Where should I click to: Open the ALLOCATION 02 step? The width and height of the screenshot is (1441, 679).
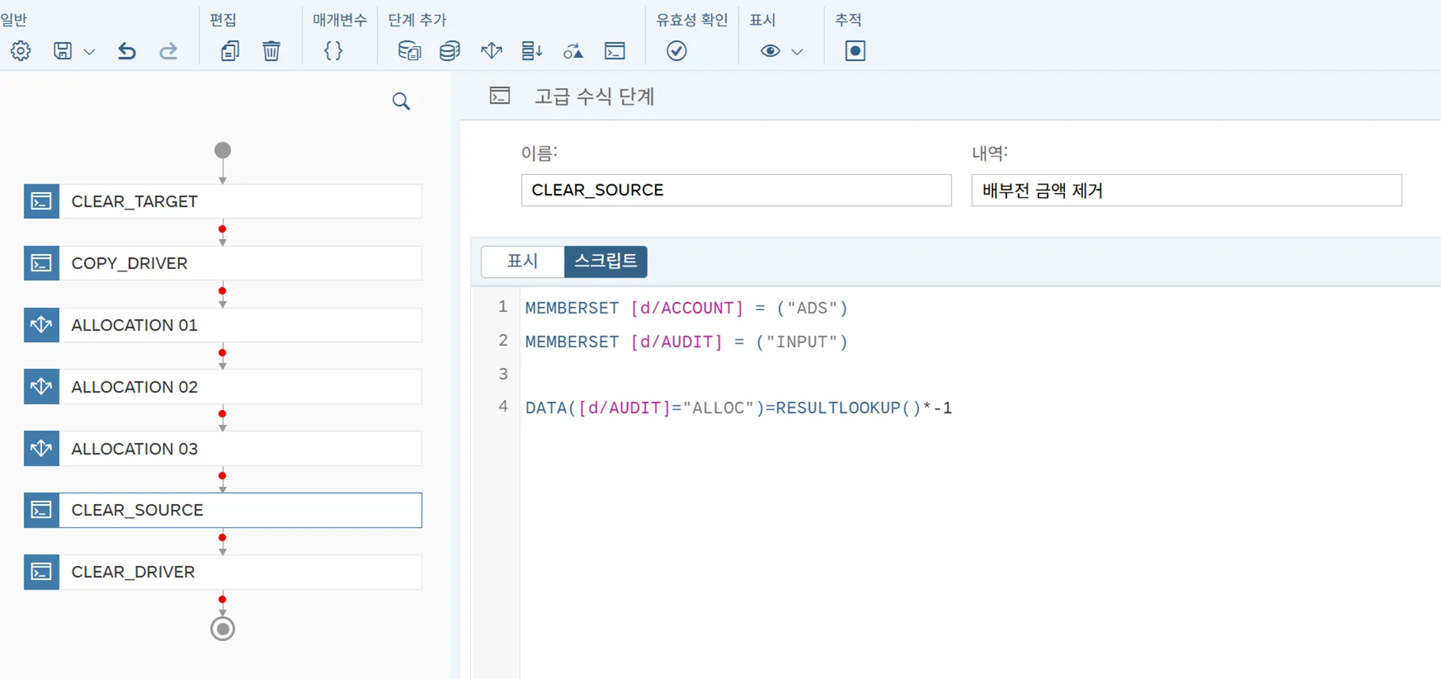[x=222, y=387]
